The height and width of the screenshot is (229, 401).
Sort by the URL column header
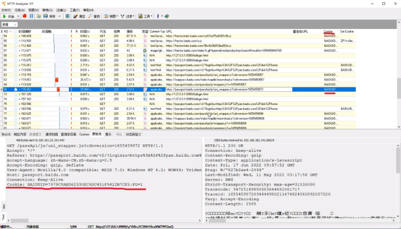(x=169, y=31)
